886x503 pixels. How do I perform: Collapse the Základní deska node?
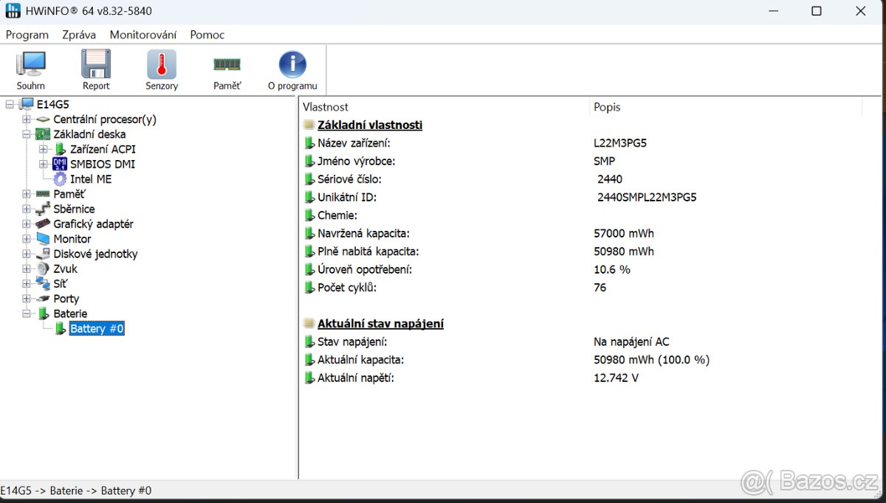click(x=27, y=134)
